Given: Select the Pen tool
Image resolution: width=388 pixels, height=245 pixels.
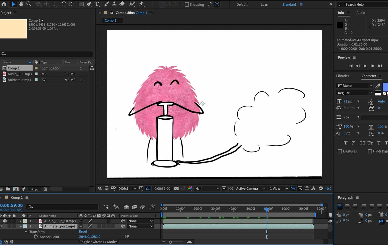Looking at the screenshot, I should (89, 4).
